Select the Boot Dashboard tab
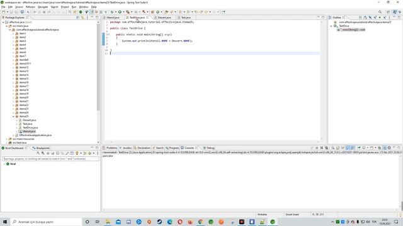The height and width of the screenshot is (226, 403). click(x=14, y=148)
